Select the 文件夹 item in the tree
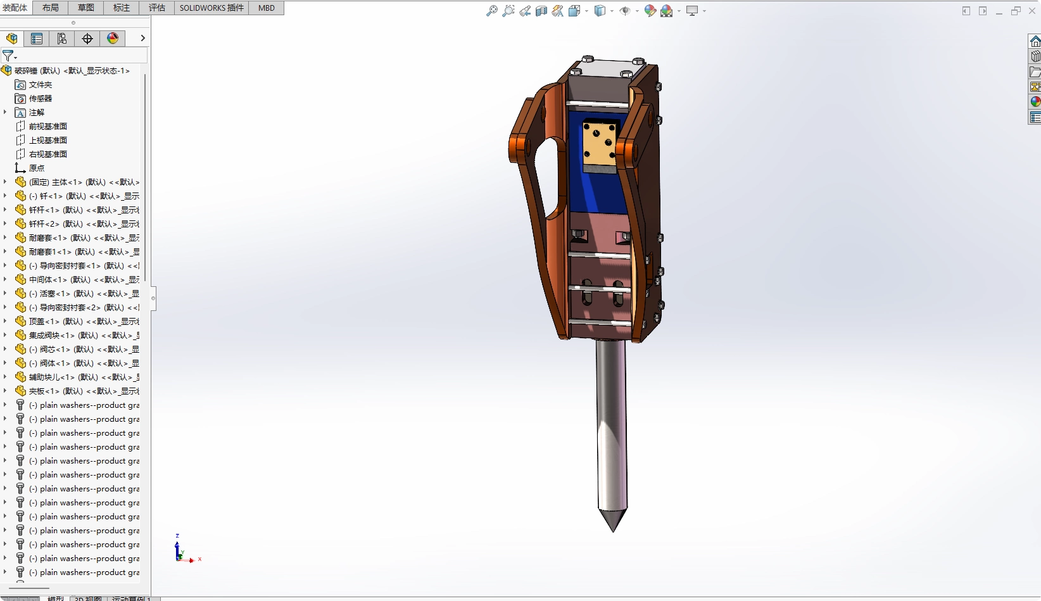The image size is (1041, 601). [41, 85]
